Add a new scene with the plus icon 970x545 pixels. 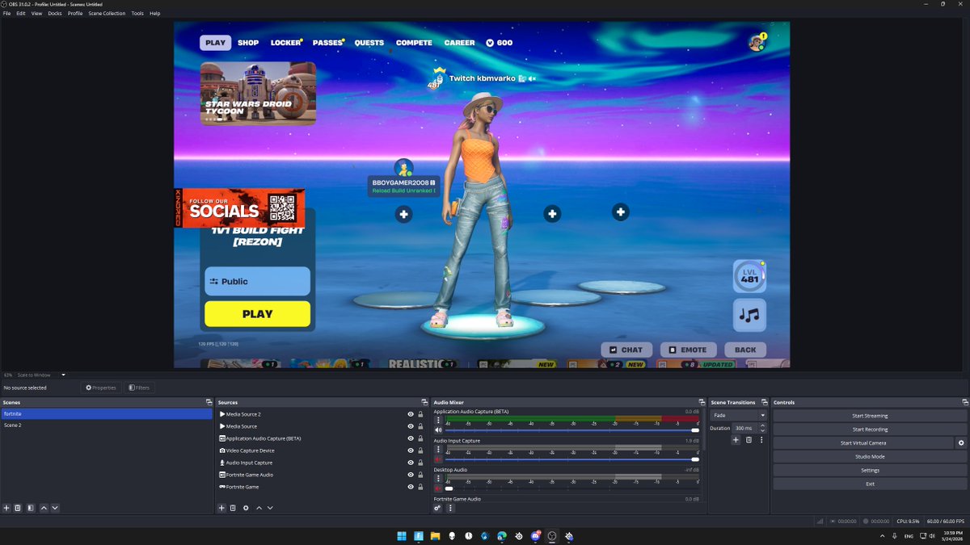(x=6, y=508)
